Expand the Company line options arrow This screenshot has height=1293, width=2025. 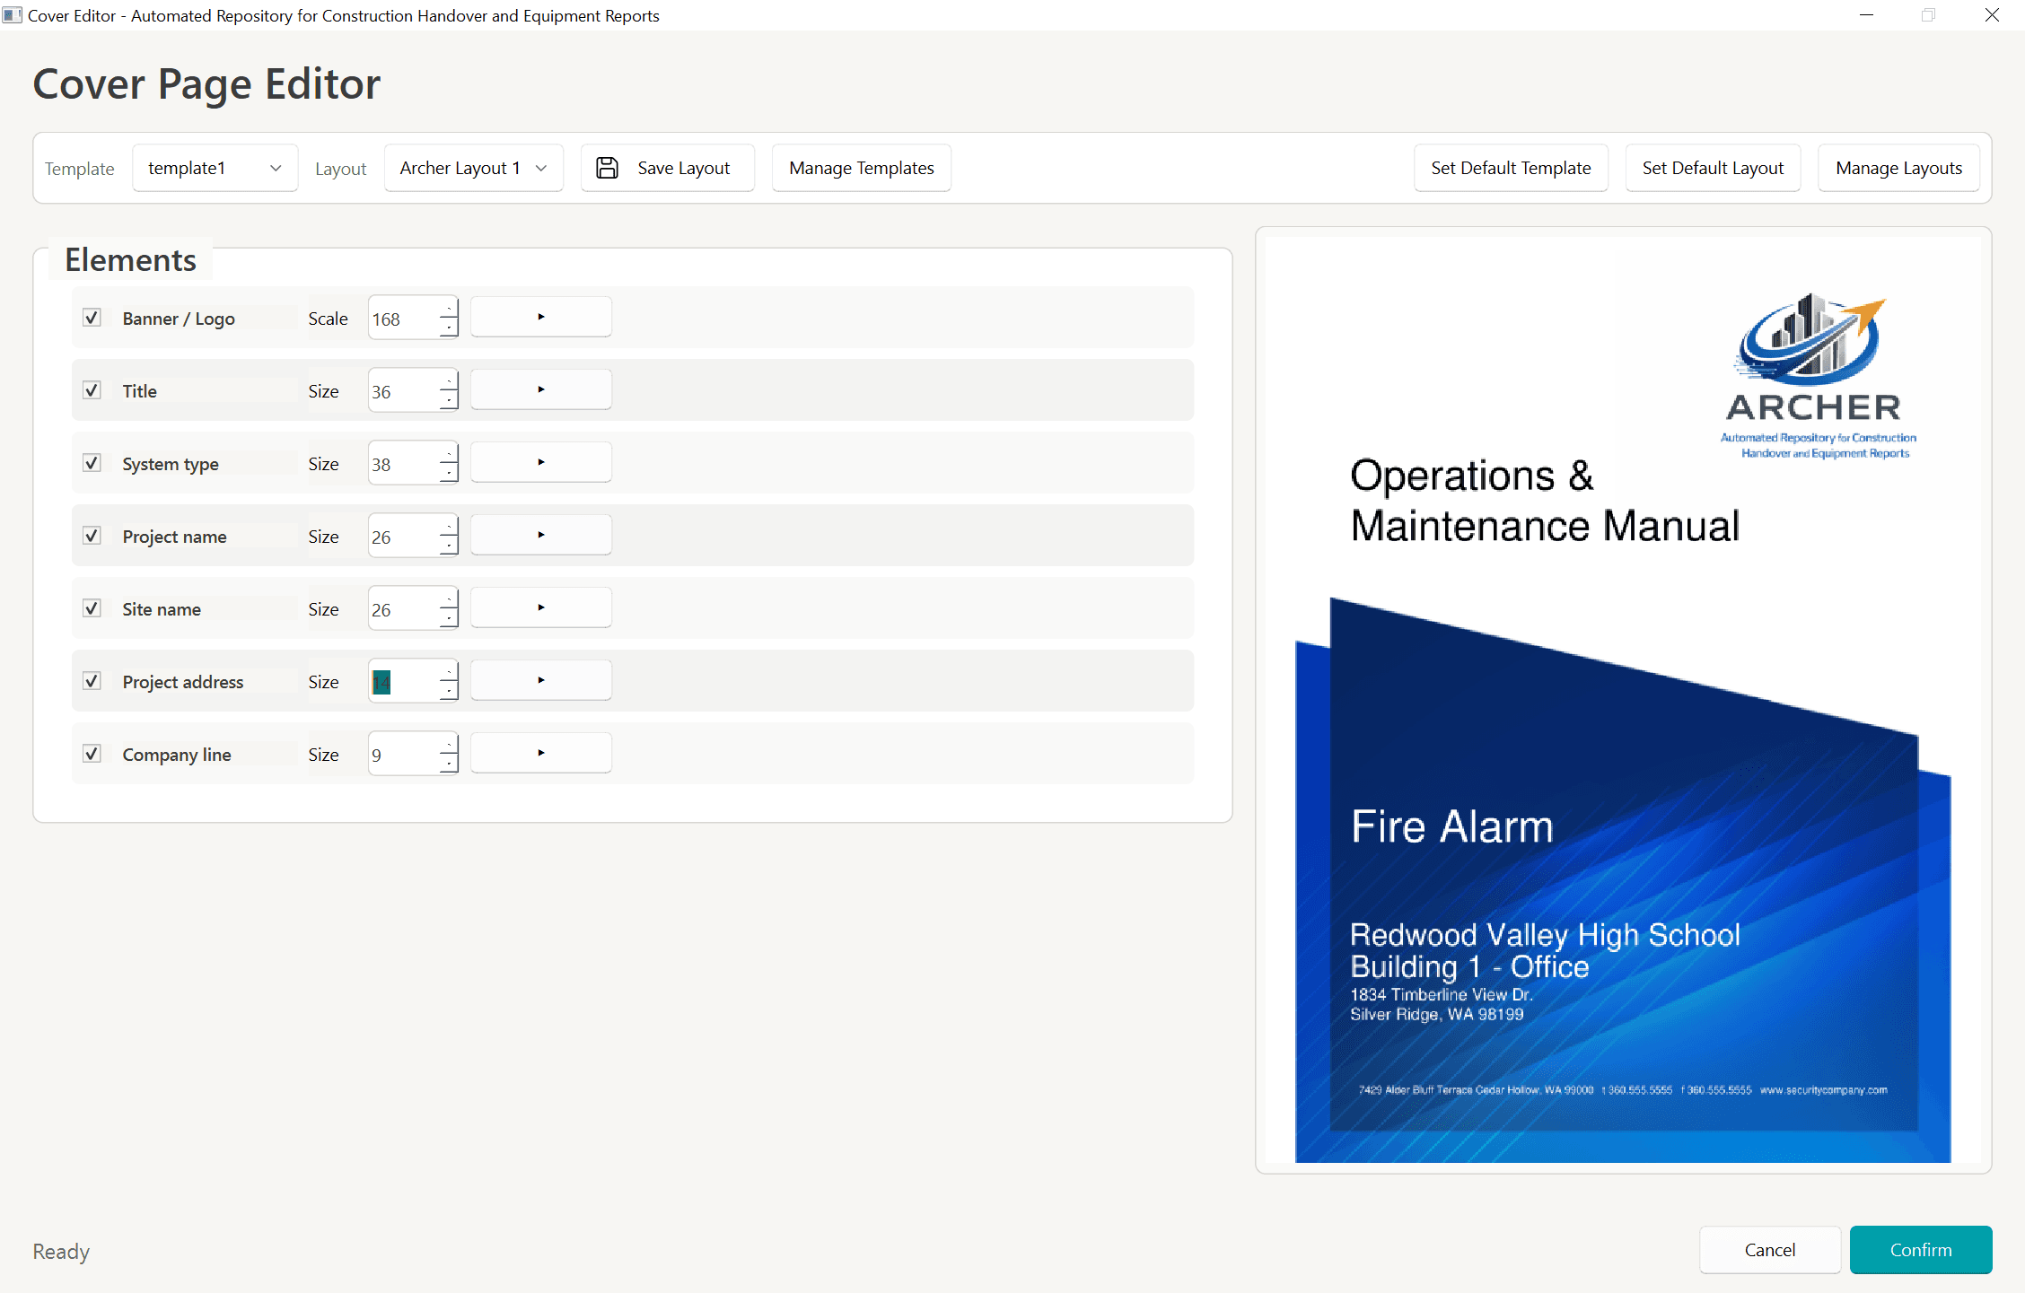(x=540, y=752)
